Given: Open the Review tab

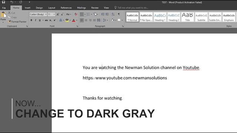Looking at the screenshot, I should pos(95,8).
